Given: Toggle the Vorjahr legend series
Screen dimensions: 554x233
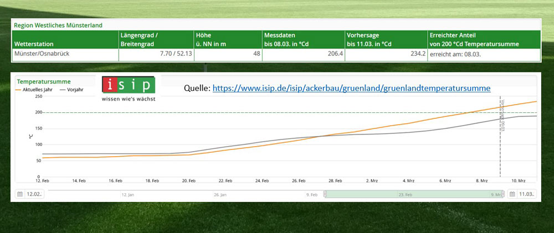Looking at the screenshot, I should point(70,89).
